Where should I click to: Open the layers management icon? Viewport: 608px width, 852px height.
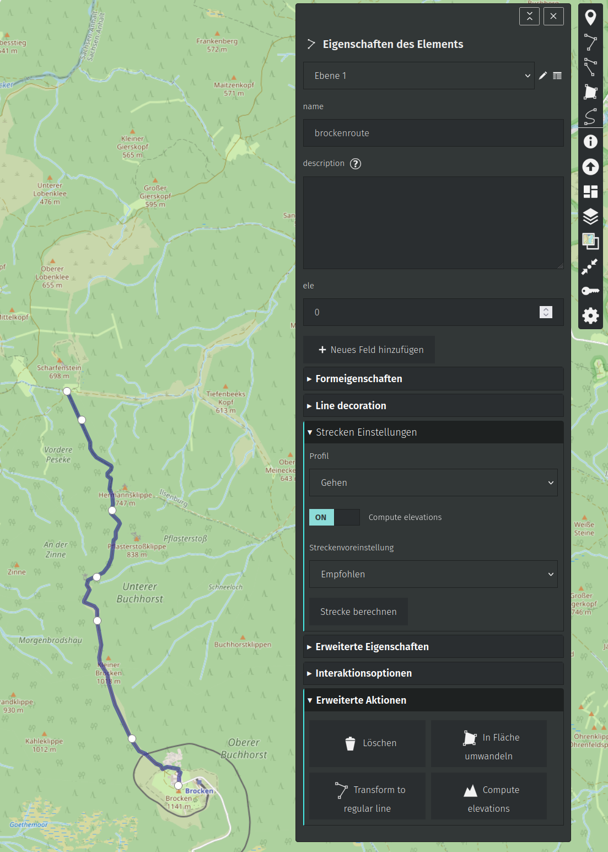tap(590, 216)
